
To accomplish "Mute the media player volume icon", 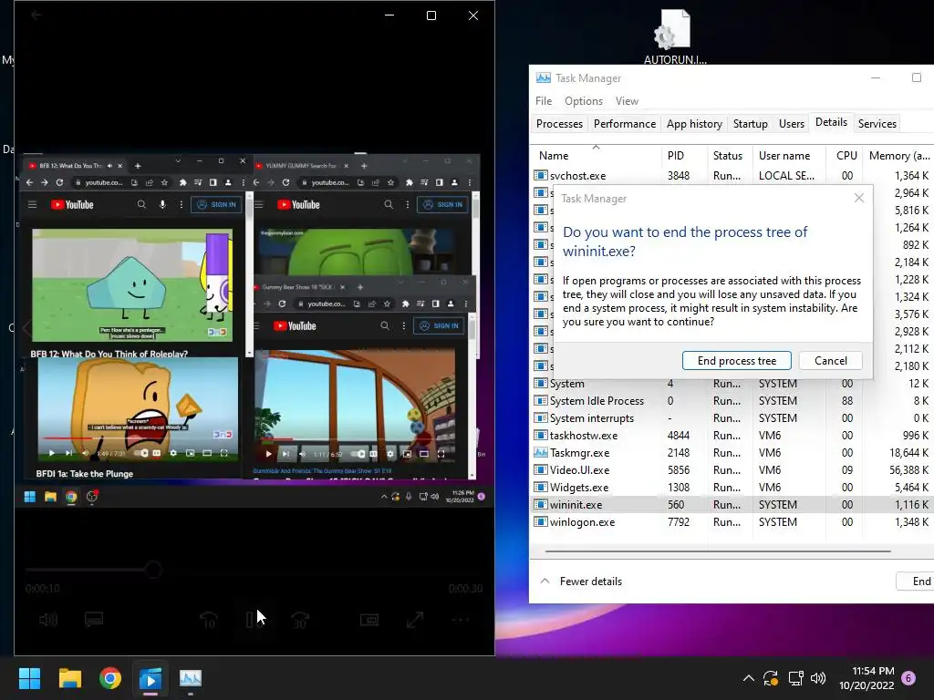I will (48, 620).
